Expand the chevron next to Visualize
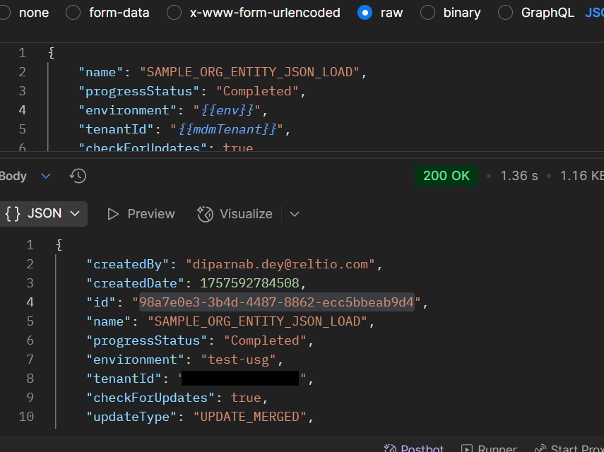Viewport: 604px width, 452px height. click(295, 214)
